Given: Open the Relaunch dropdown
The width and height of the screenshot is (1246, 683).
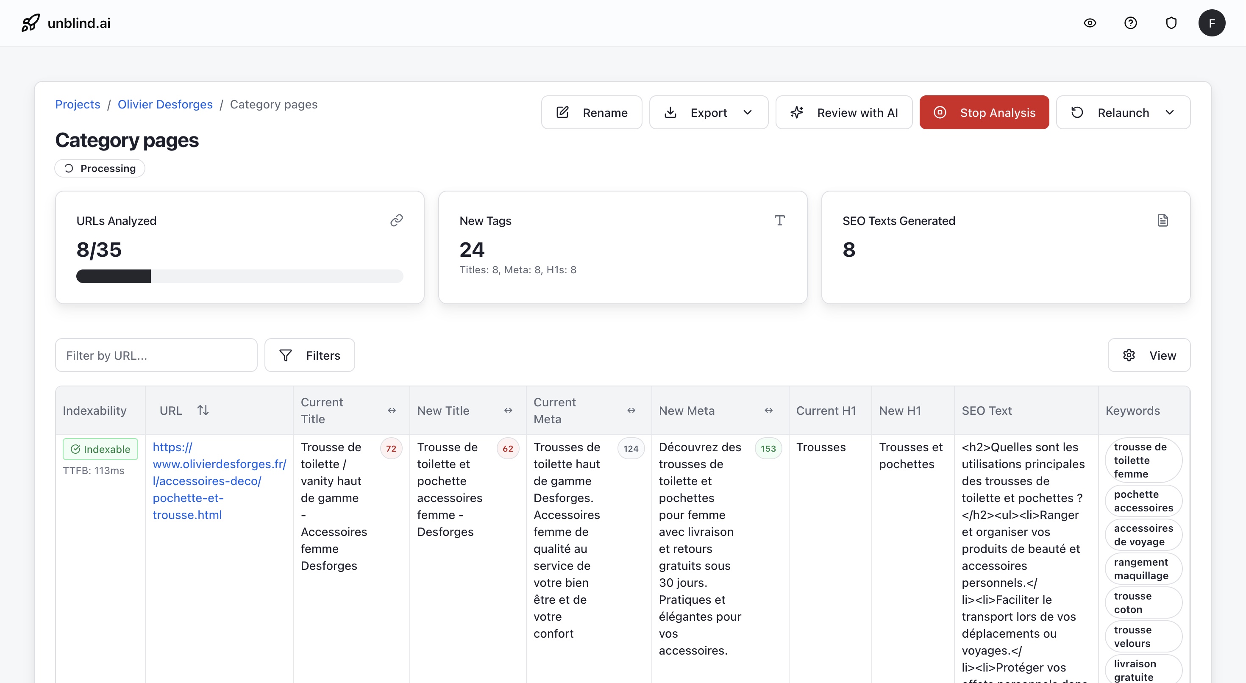Looking at the screenshot, I should tap(1123, 112).
